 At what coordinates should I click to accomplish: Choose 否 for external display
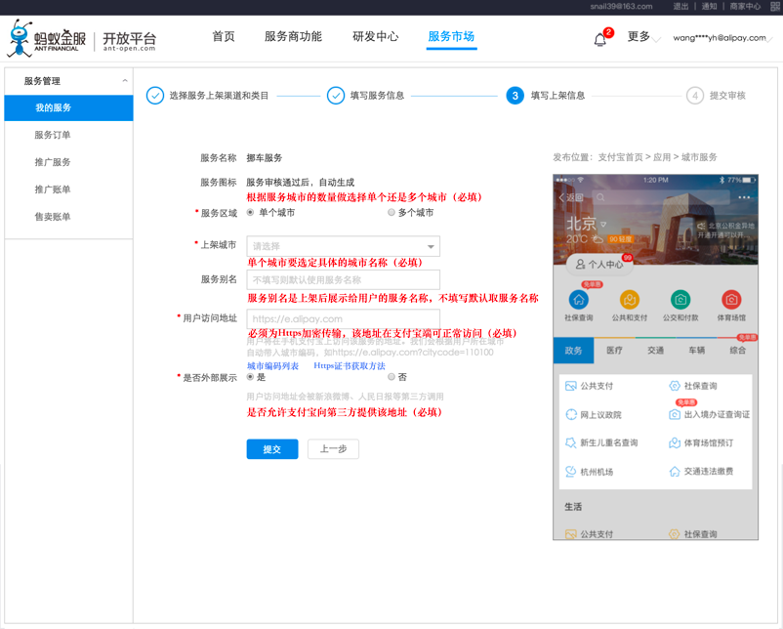tap(391, 377)
